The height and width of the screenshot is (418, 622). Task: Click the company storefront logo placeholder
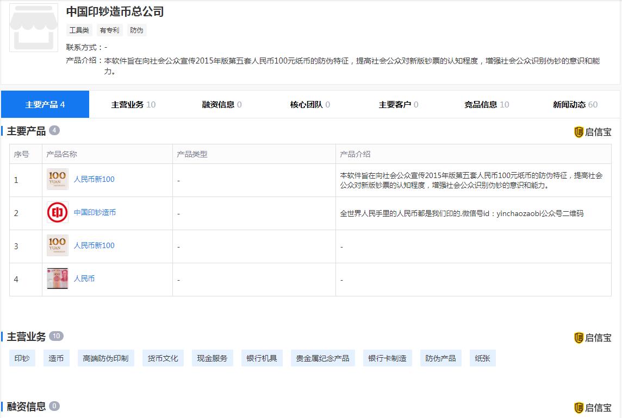pyautogui.click(x=34, y=28)
